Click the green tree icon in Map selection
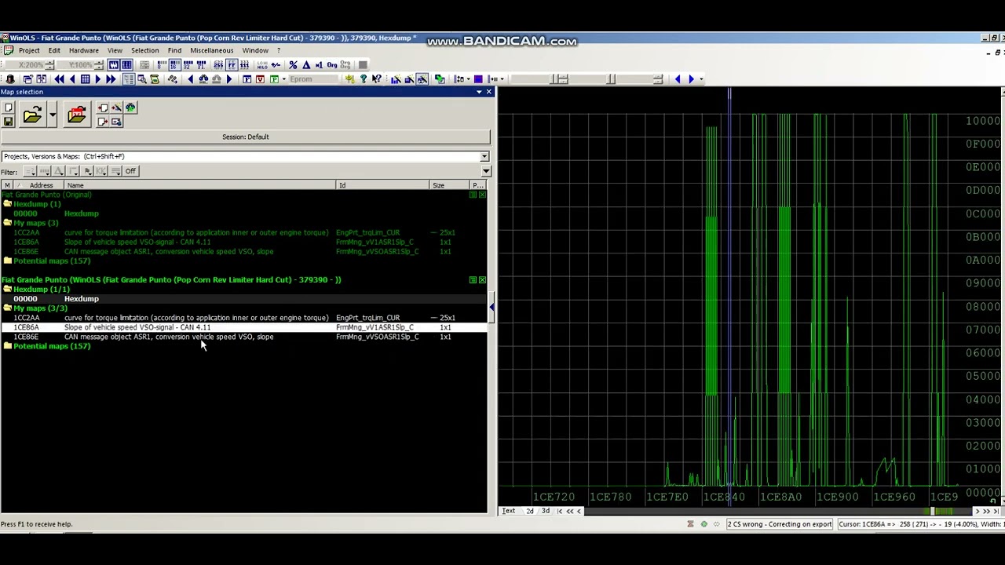Screen dimensions: 1005x565 [130, 108]
